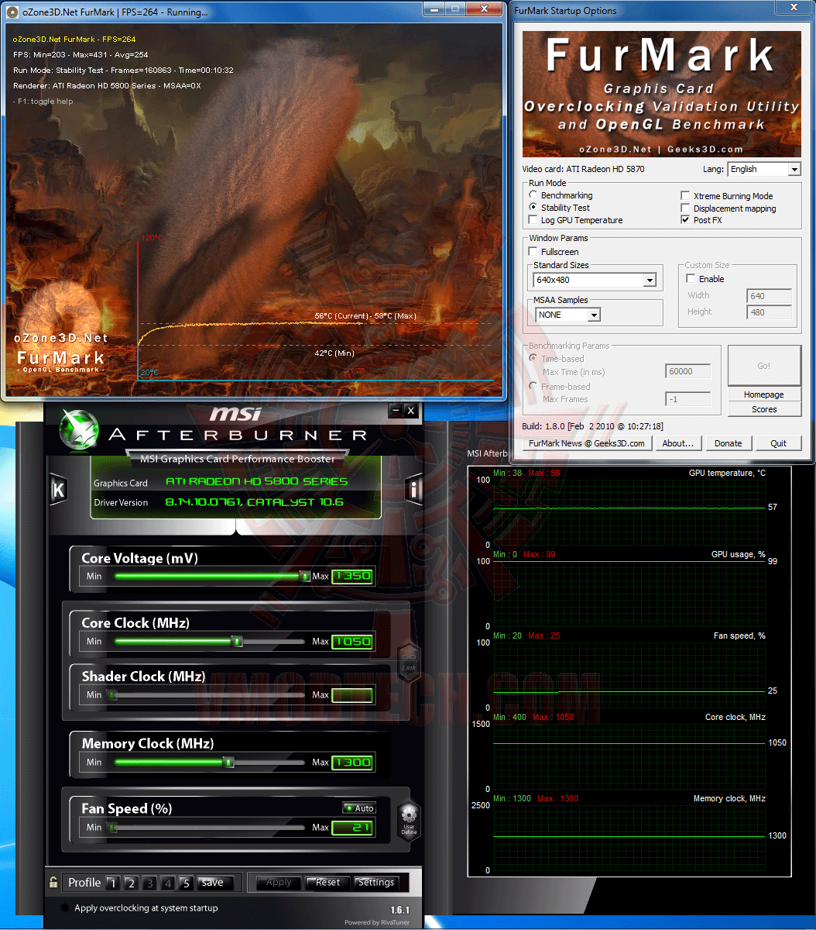The height and width of the screenshot is (930, 816).
Task: Click the Apply button in Afterburner
Action: 279,883
